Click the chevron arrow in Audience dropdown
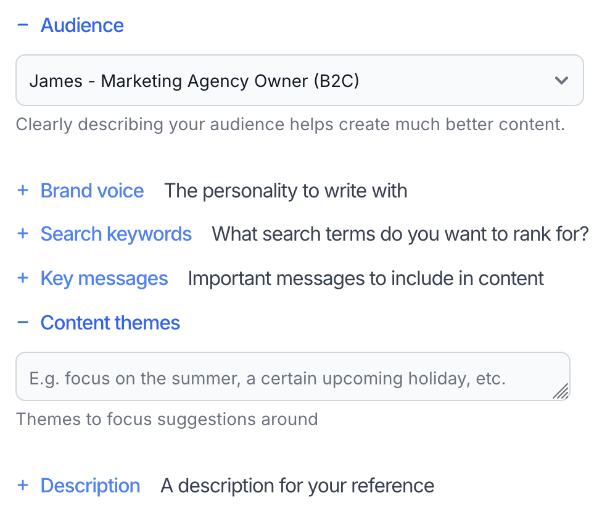This screenshot has width=602, height=522. (561, 81)
